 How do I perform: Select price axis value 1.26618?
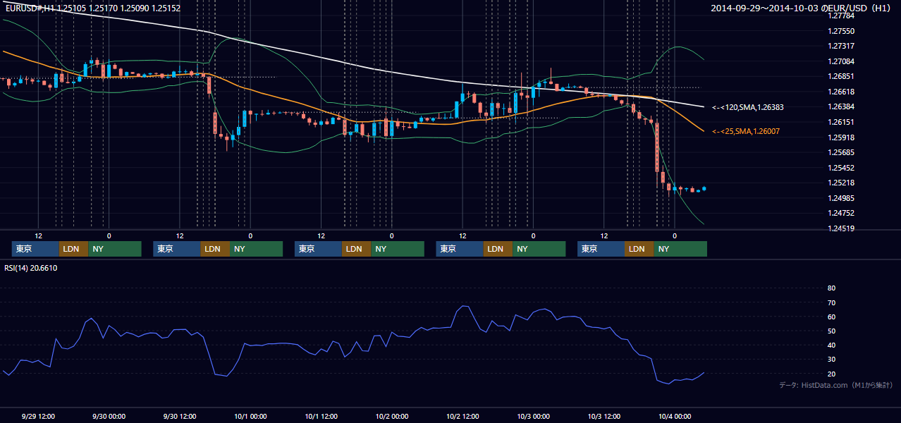(840, 92)
